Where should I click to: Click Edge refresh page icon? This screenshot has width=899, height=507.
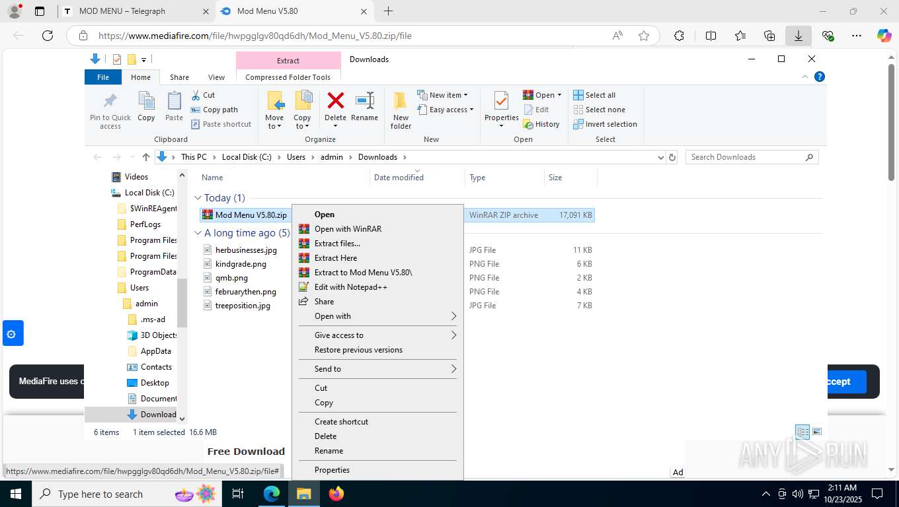[x=48, y=36]
